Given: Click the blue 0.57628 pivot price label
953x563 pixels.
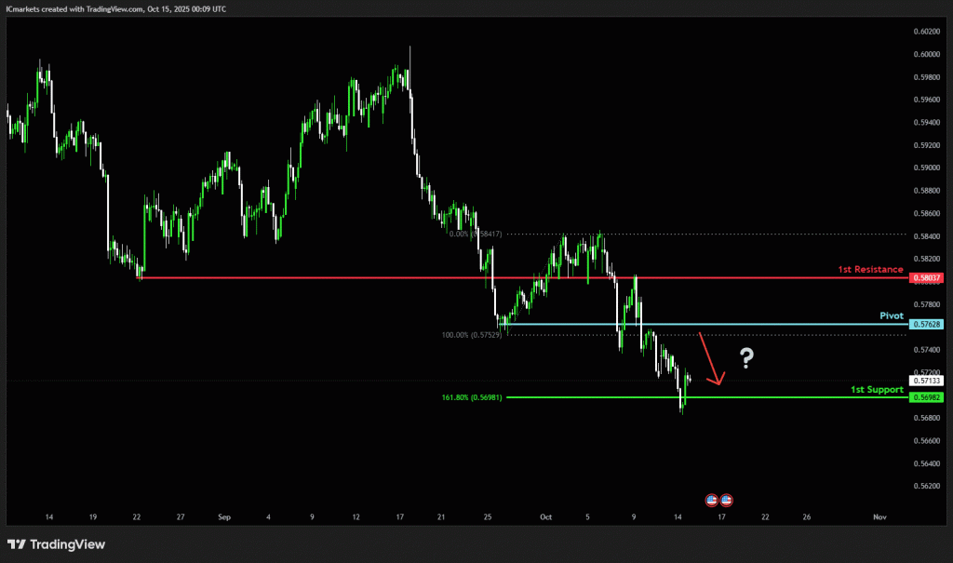Looking at the screenshot, I should [926, 324].
